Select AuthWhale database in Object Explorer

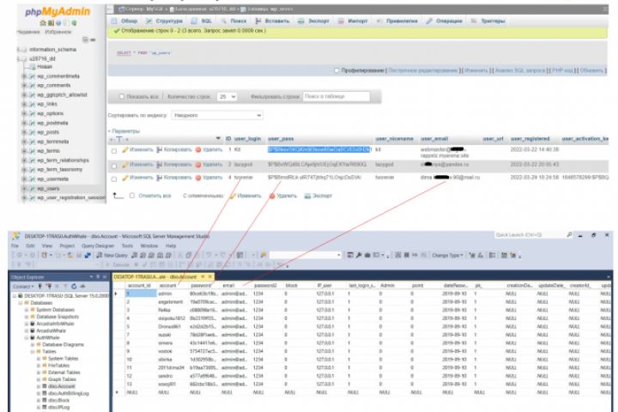point(48,338)
